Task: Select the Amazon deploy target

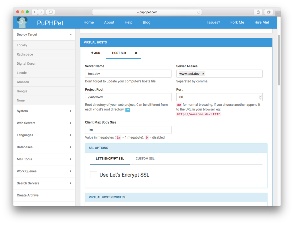Action: click(44, 82)
